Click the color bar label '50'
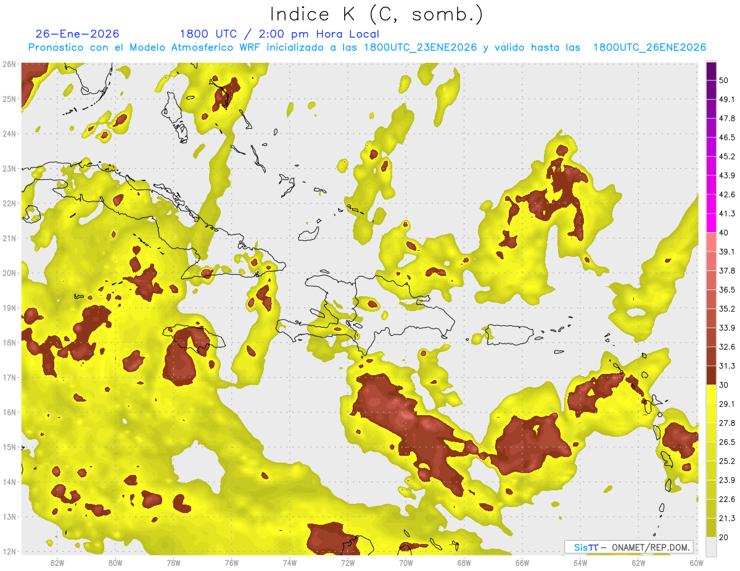Viewport: 740px width, 571px height. pyautogui.click(x=723, y=80)
